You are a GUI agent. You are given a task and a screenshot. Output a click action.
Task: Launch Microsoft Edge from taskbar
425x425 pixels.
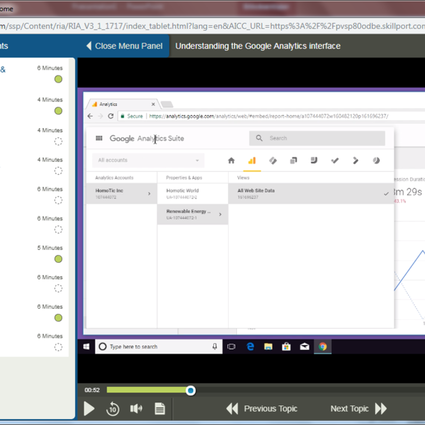click(x=250, y=347)
